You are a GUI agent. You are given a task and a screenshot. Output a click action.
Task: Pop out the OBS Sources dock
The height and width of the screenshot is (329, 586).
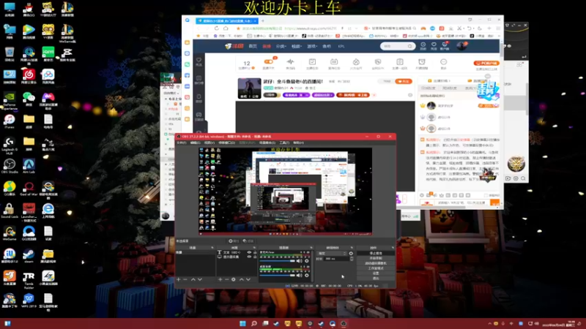coord(254,248)
